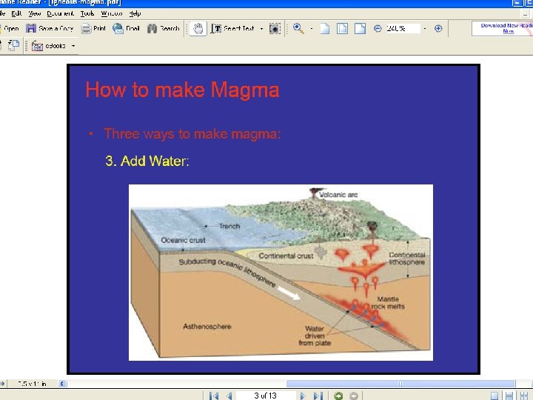Go to the next page
Image resolution: width=533 pixels, height=400 pixels.
[x=303, y=396]
